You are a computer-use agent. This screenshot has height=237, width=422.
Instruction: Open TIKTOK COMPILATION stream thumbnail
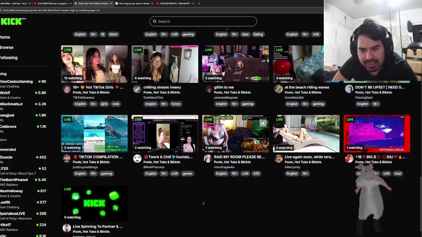click(x=94, y=133)
